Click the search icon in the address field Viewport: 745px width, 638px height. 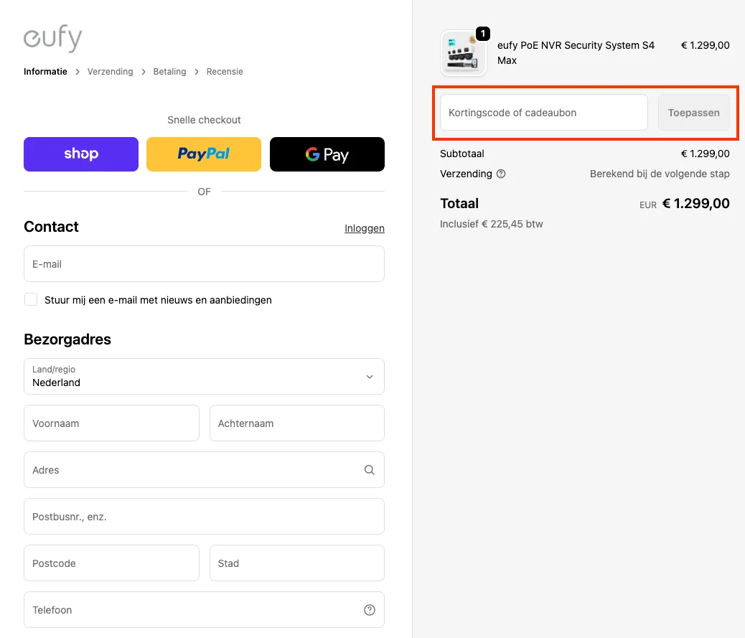coord(369,469)
